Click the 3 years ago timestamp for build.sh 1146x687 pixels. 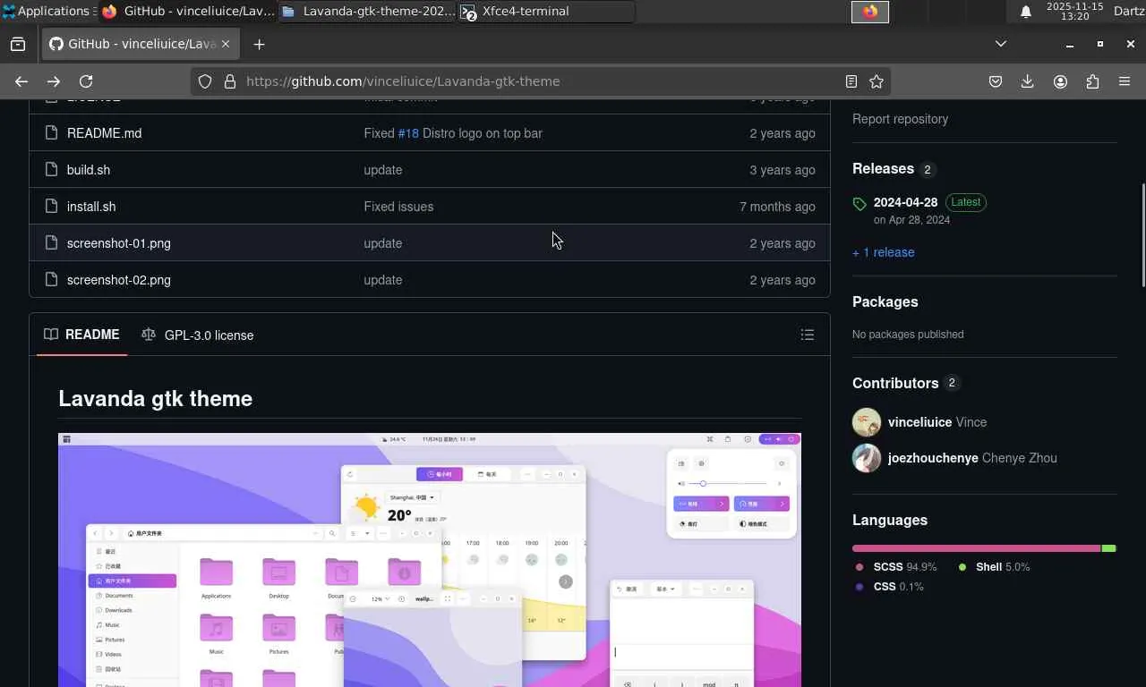click(x=783, y=170)
